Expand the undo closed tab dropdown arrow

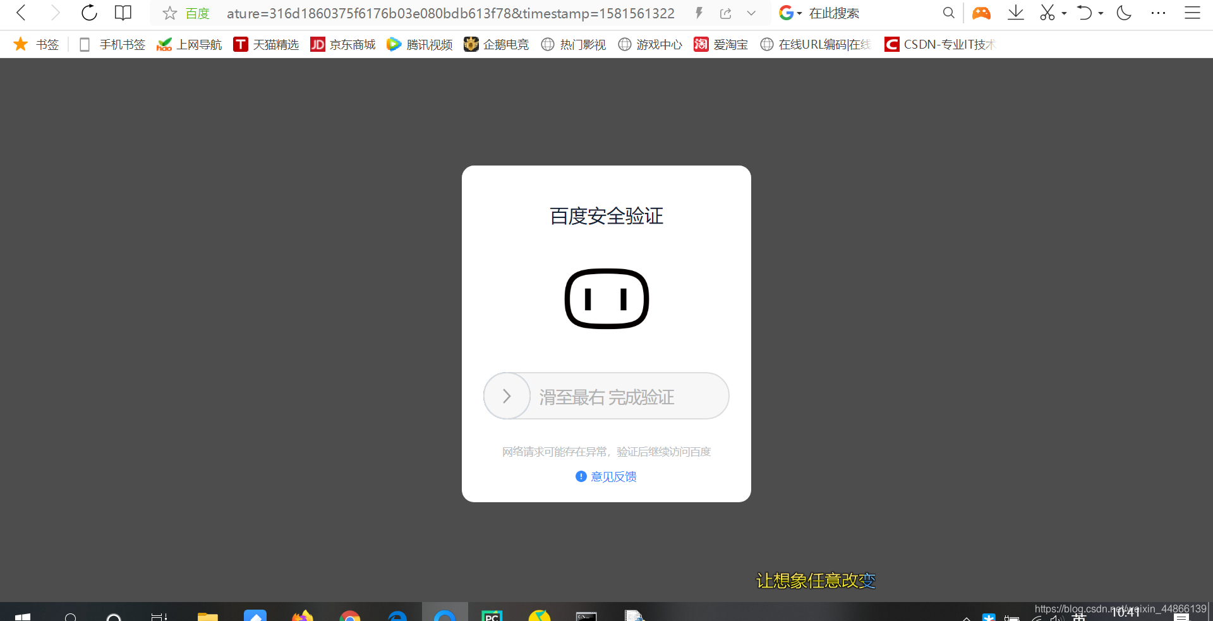[1101, 13]
